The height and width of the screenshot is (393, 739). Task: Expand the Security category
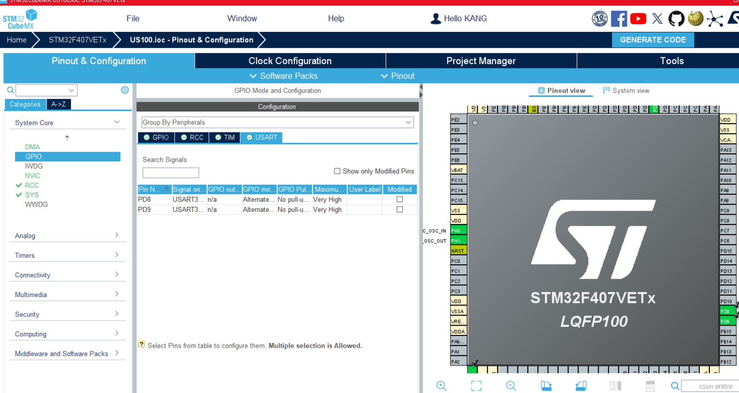pos(67,314)
